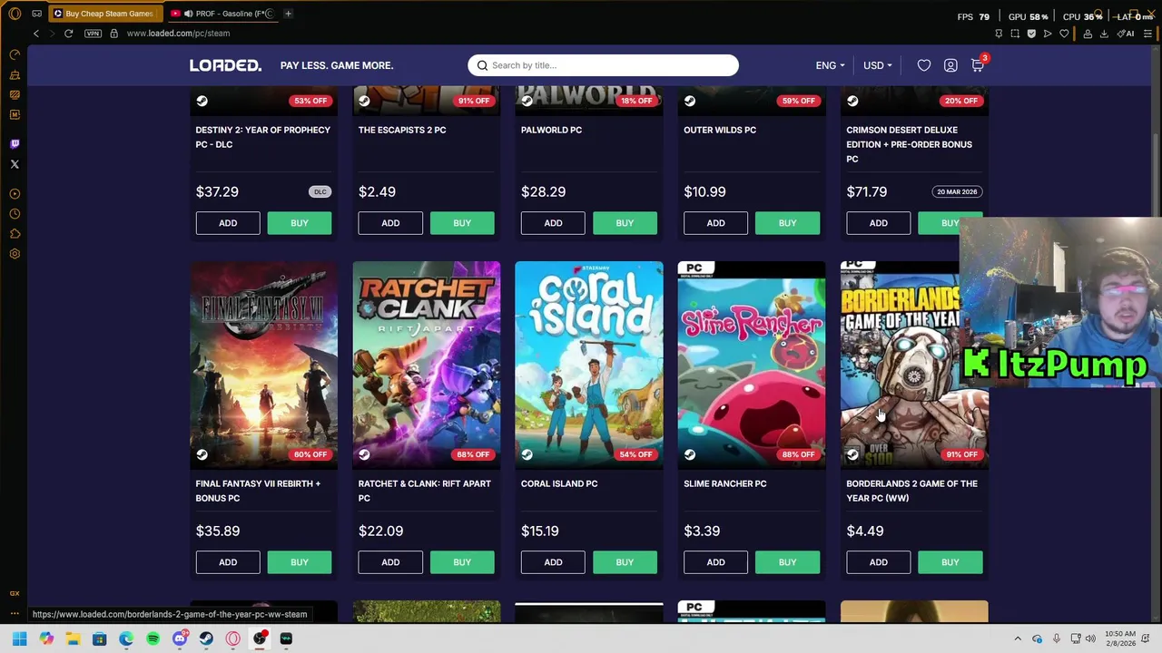
Task: Open the GX Control sidebar icon
Action: coord(15,55)
